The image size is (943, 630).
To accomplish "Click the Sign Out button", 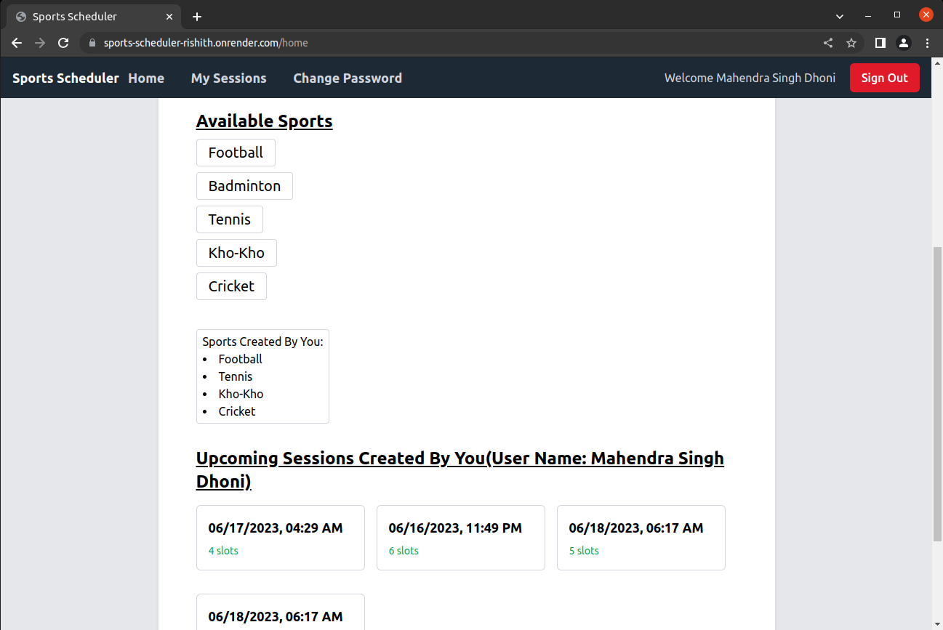I will click(x=884, y=77).
